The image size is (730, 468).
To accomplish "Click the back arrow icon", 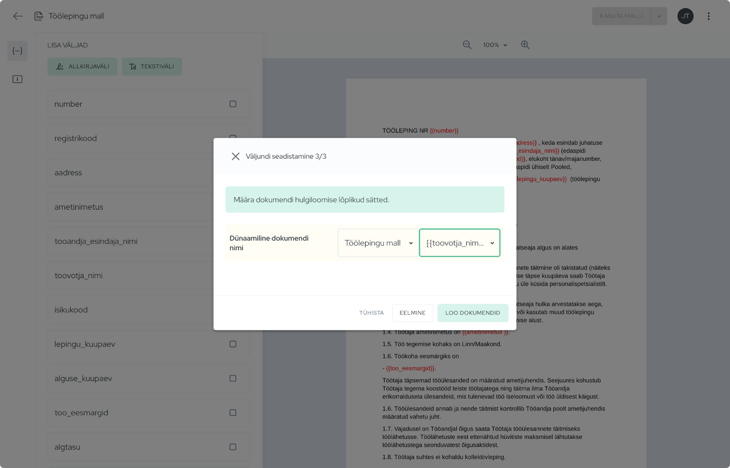I will [x=18, y=16].
